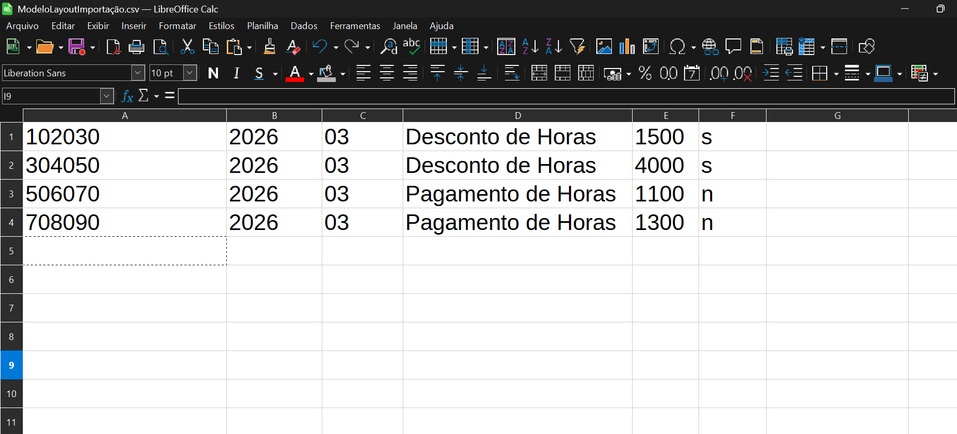This screenshot has height=434, width=957.
Task: Toggle Align Left
Action: tap(363, 73)
